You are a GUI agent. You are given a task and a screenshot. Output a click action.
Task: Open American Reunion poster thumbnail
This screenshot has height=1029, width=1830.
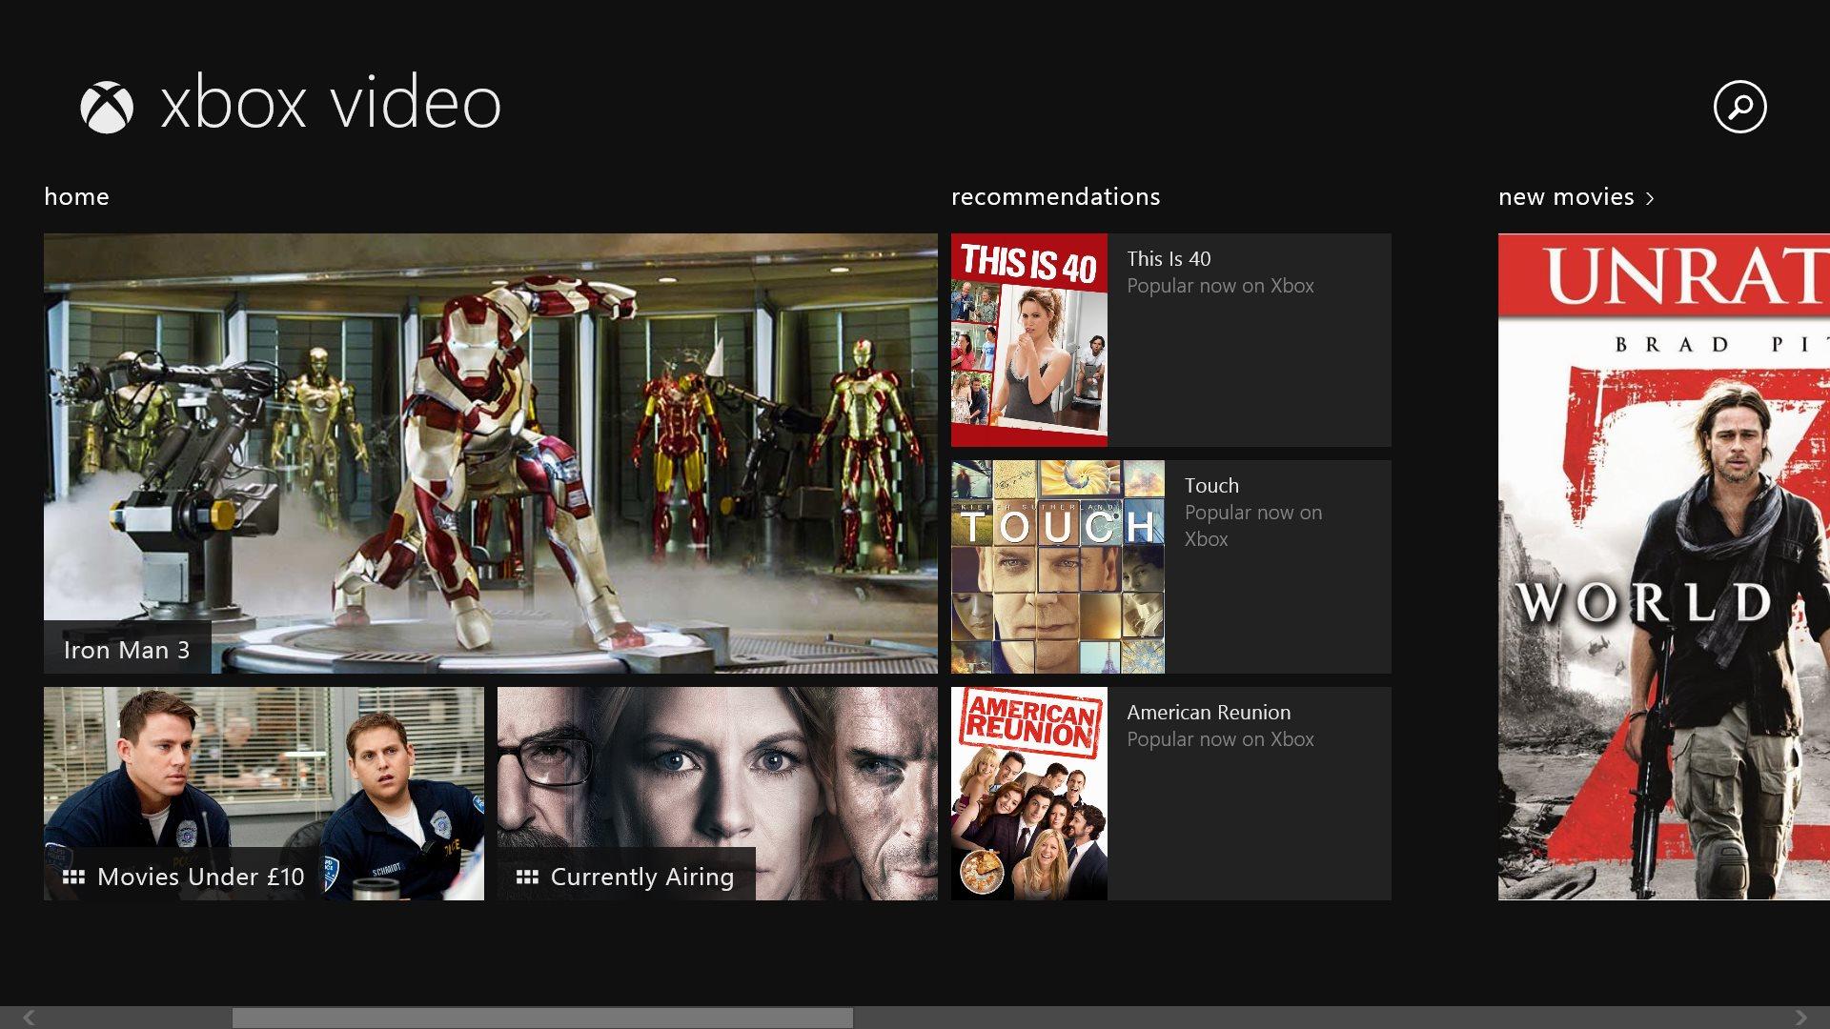(1029, 794)
